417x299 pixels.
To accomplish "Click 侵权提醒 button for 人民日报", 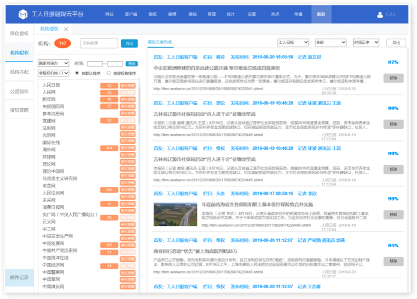I will pos(128,86).
